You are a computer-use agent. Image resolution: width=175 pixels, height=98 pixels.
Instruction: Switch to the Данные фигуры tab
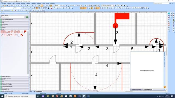(148, 90)
